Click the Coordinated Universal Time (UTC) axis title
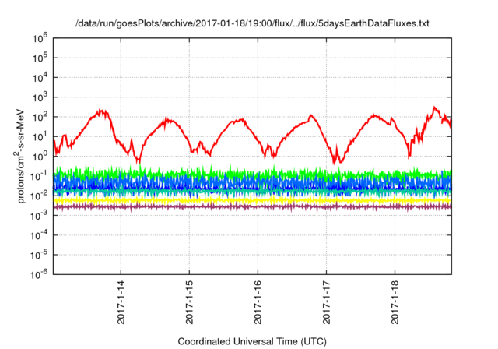Image resolution: width=498 pixels, height=349 pixels. pos(252,342)
